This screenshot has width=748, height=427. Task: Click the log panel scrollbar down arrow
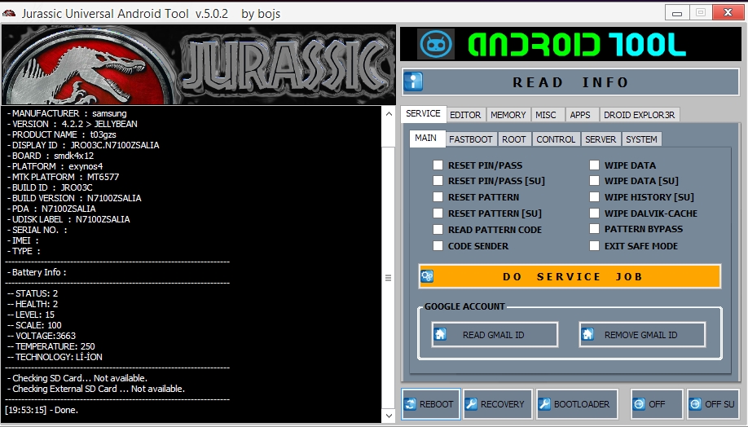click(388, 416)
